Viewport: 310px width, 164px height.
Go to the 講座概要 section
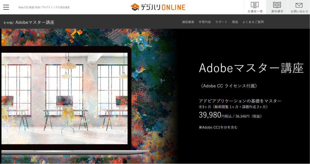[188, 22]
